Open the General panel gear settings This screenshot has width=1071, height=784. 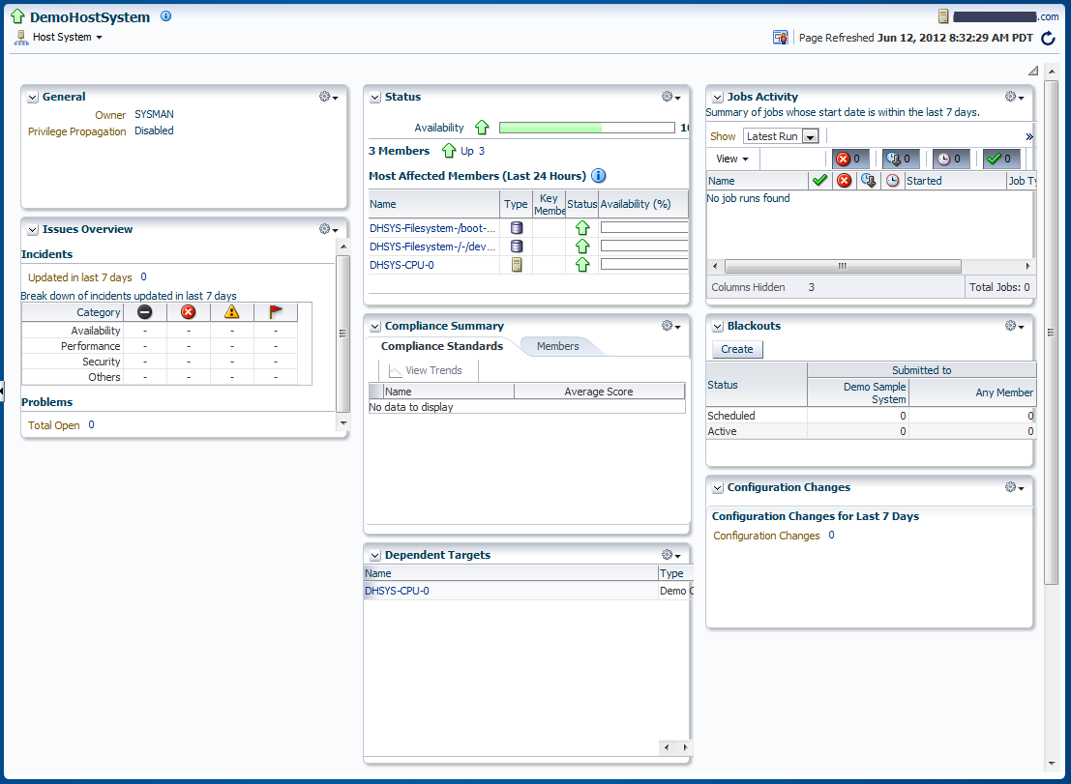pyautogui.click(x=328, y=97)
